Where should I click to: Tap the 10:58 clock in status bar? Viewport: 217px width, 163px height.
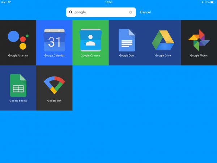coord(109,2)
